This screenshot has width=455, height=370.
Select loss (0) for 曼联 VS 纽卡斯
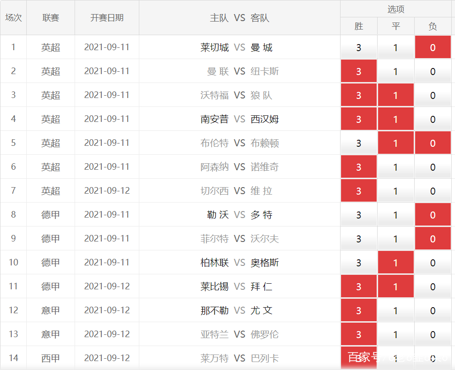click(x=432, y=71)
